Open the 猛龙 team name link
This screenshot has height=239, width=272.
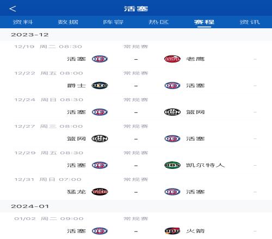(x=76, y=192)
